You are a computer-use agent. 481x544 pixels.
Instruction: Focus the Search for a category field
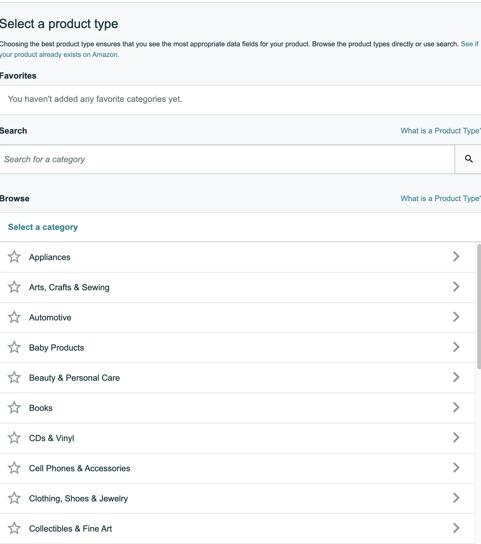227,160
